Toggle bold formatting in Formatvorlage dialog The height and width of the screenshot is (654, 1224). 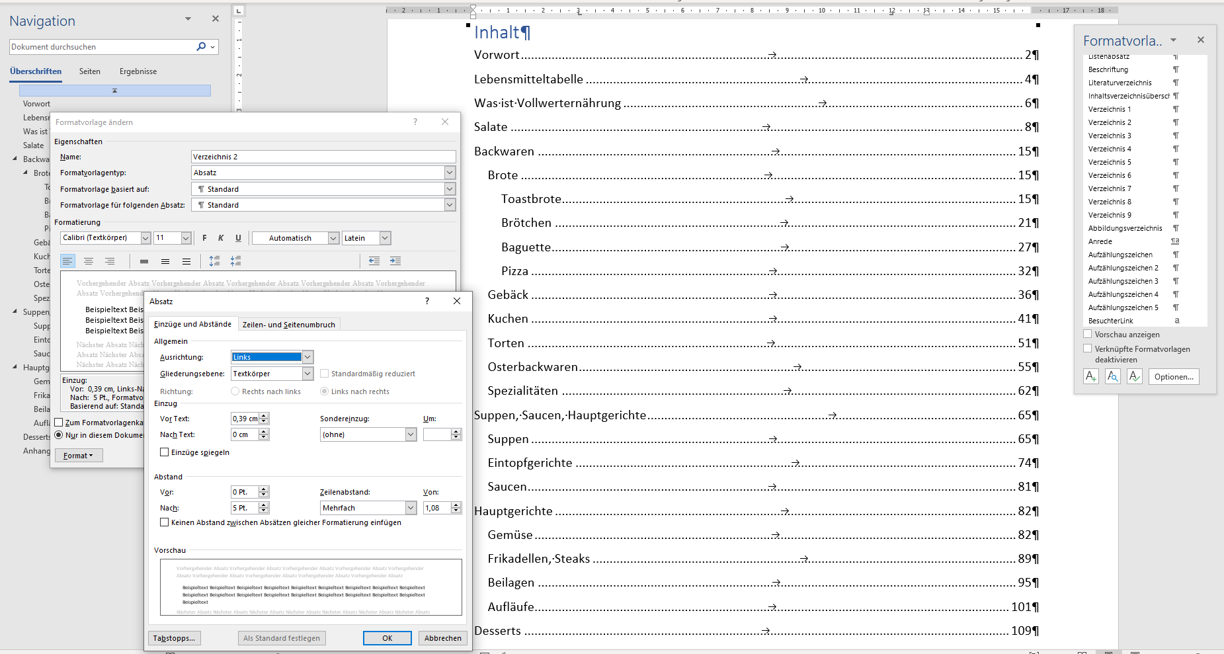click(204, 237)
